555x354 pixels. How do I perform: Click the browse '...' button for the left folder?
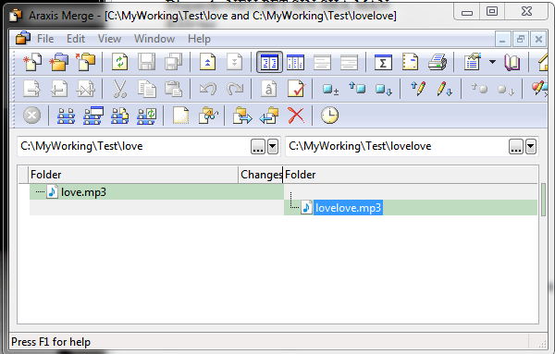pyautogui.click(x=258, y=146)
